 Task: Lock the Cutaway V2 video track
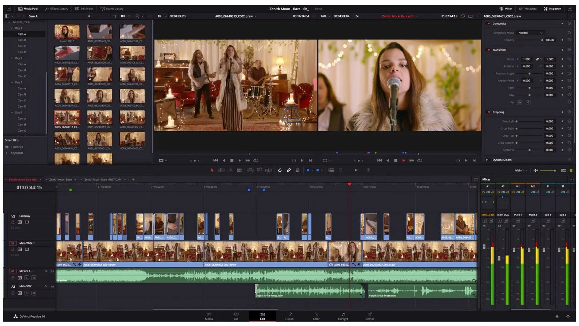(x=13, y=222)
